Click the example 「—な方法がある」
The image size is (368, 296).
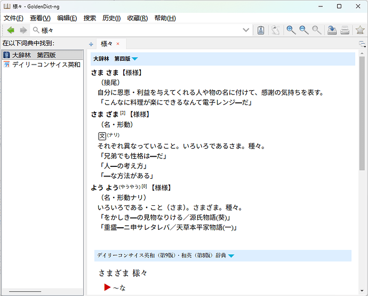click(126, 176)
